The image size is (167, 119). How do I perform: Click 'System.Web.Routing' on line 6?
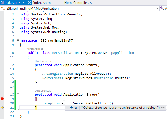[48, 32]
